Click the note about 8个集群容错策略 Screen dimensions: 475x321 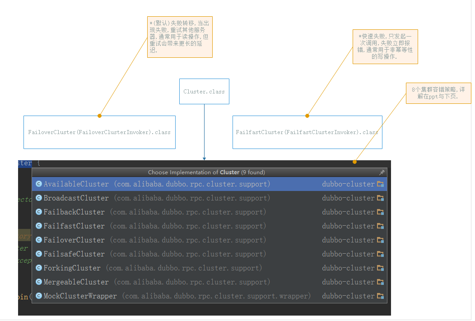[x=438, y=93]
